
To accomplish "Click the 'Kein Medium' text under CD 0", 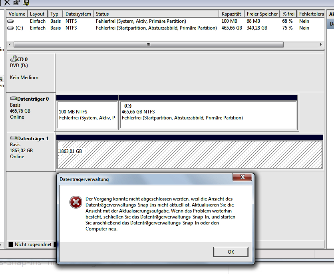I will tap(24, 77).
